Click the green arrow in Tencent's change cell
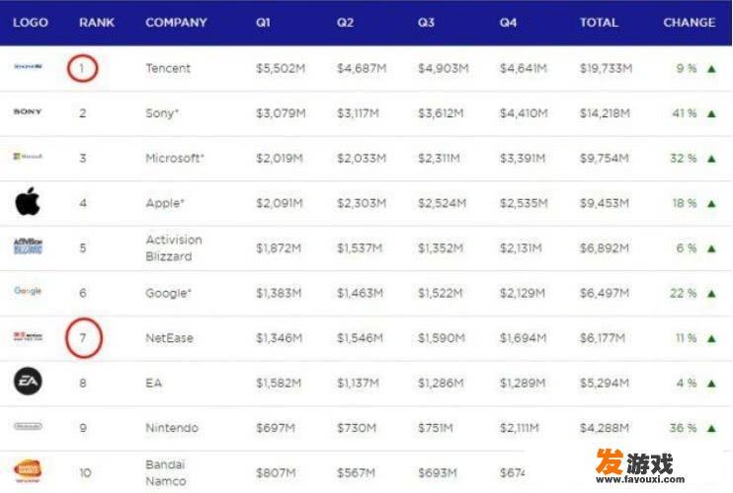 711,69
